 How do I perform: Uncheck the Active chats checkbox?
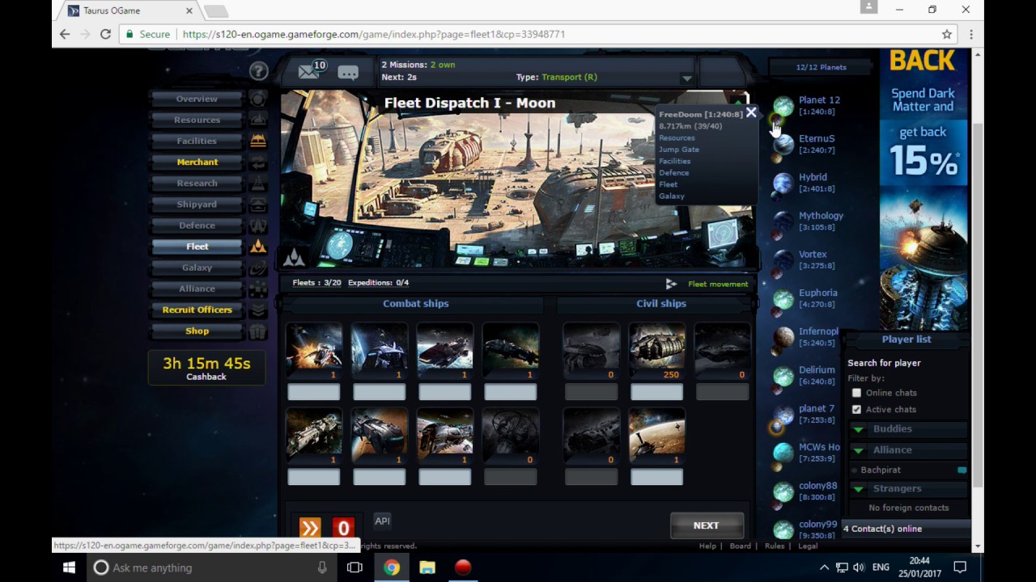(856, 410)
